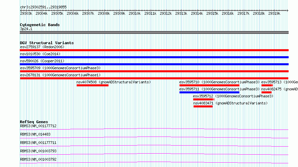This screenshot has width=298, height=167.
Task: Open the RBMS3|NM_001003793 transcript label
Action: point(38,151)
